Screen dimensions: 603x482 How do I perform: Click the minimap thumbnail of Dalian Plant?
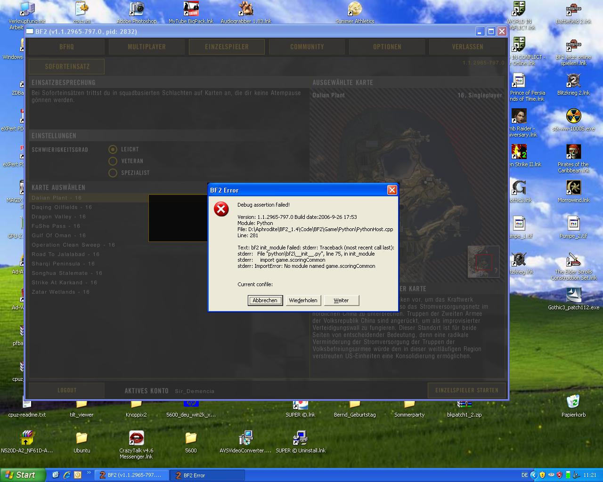483,262
